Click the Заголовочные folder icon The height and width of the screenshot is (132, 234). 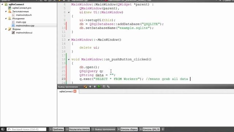coord(10,11)
